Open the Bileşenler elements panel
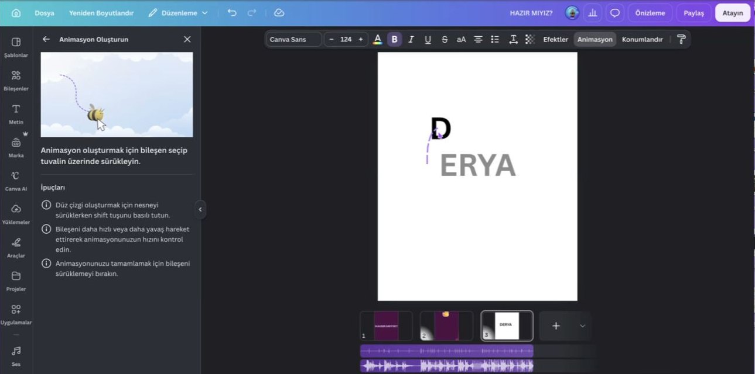 click(x=16, y=80)
